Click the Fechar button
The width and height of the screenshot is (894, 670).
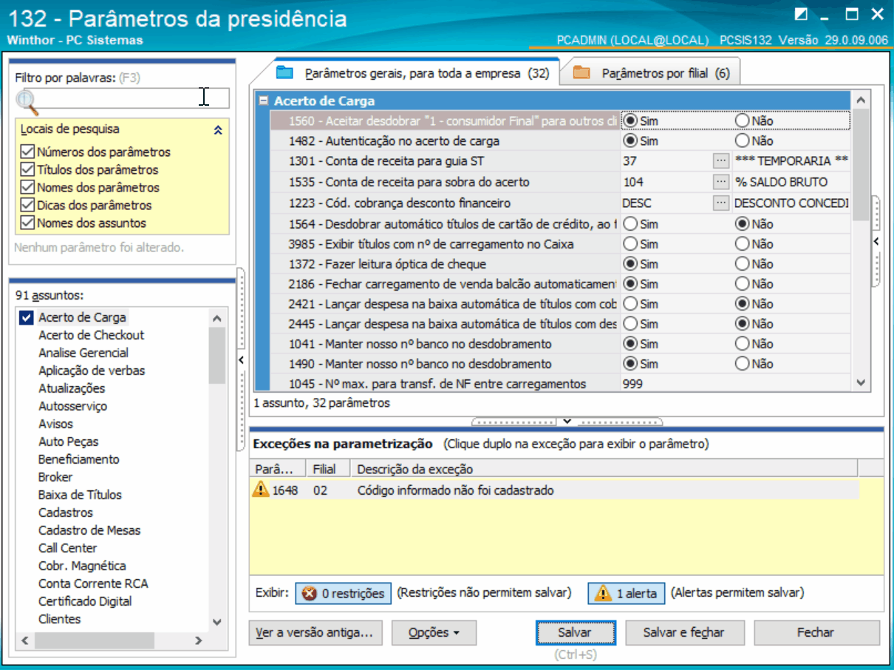coord(816,633)
